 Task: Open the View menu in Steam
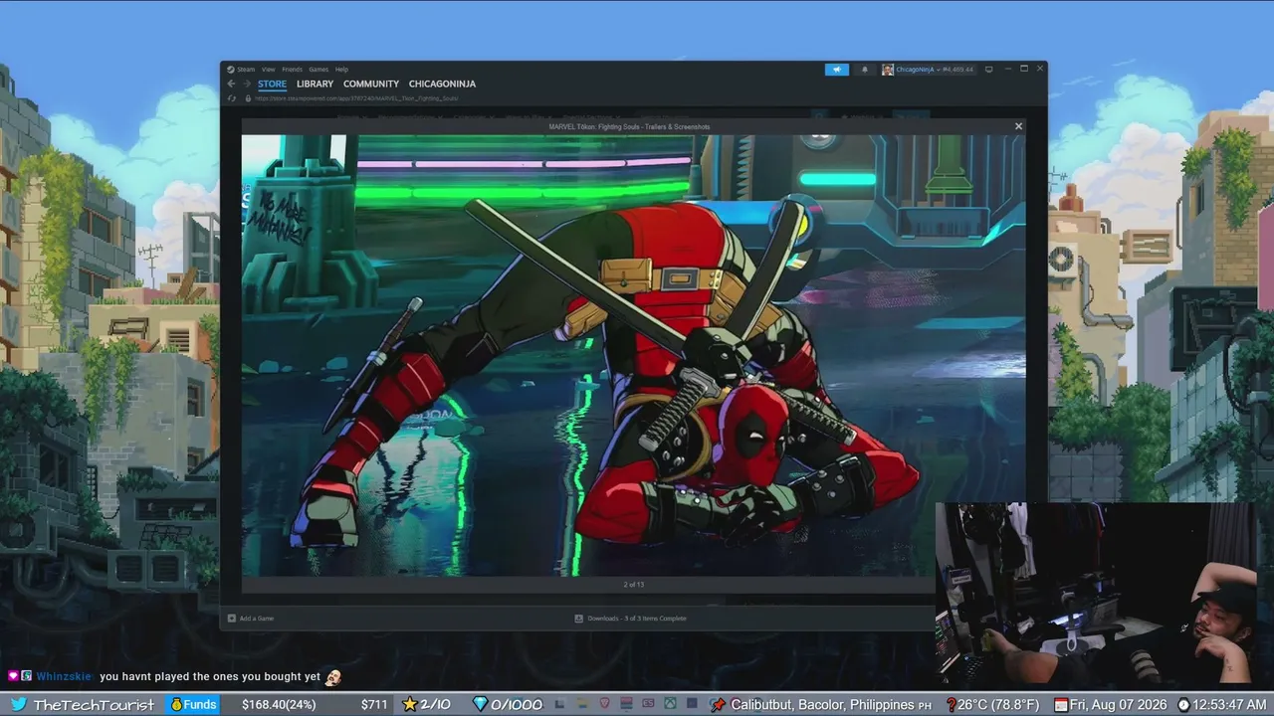(x=269, y=70)
